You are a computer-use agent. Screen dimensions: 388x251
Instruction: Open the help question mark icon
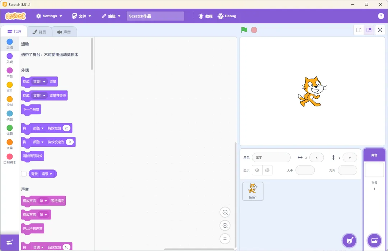(381, 16)
